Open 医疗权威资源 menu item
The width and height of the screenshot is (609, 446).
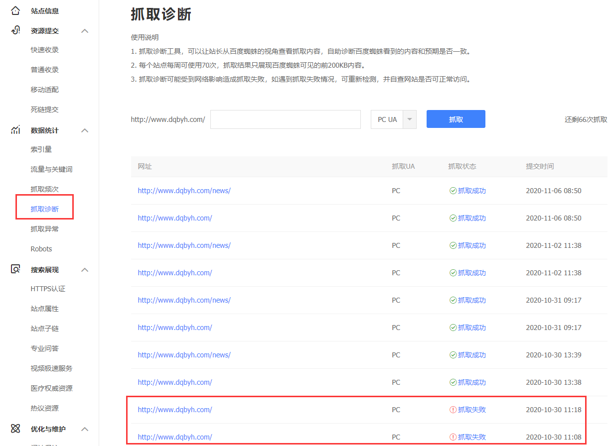51,388
